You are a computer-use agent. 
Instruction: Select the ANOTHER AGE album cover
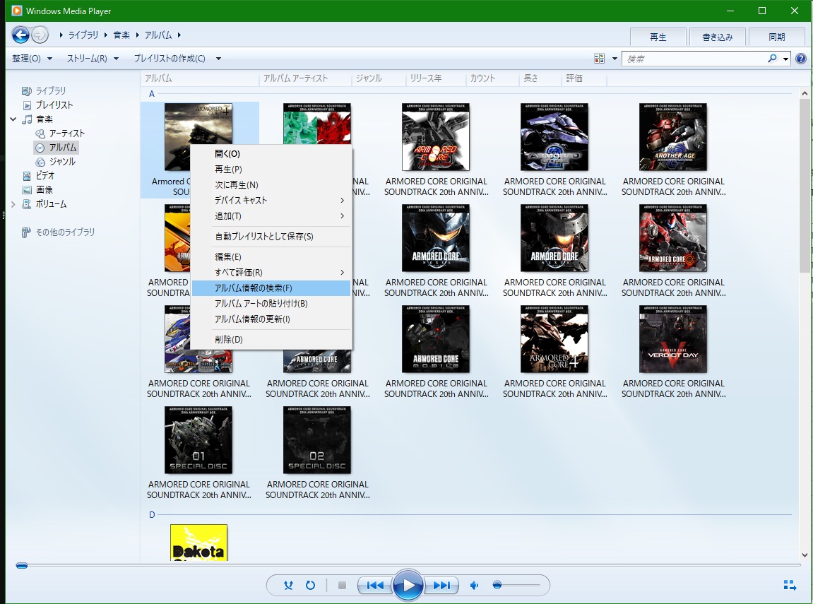point(673,137)
